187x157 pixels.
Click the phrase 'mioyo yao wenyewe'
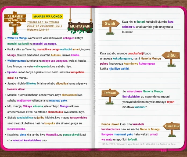(55, 61)
